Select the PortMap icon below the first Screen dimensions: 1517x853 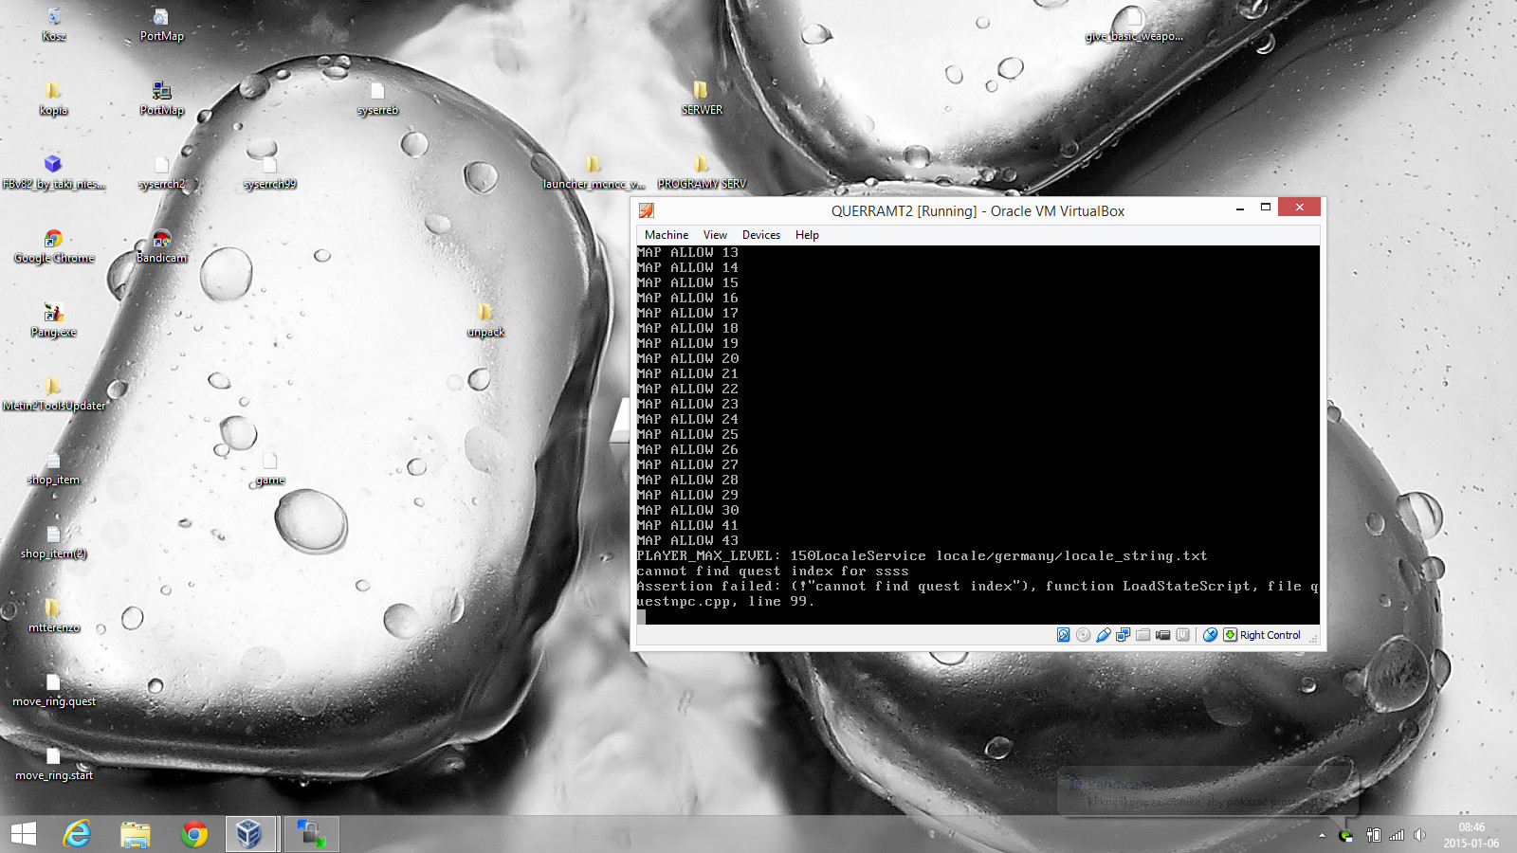162,99
